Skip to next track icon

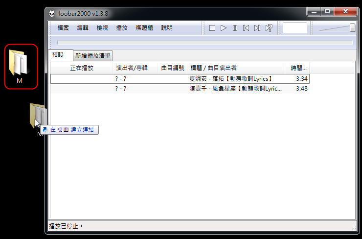257,28
